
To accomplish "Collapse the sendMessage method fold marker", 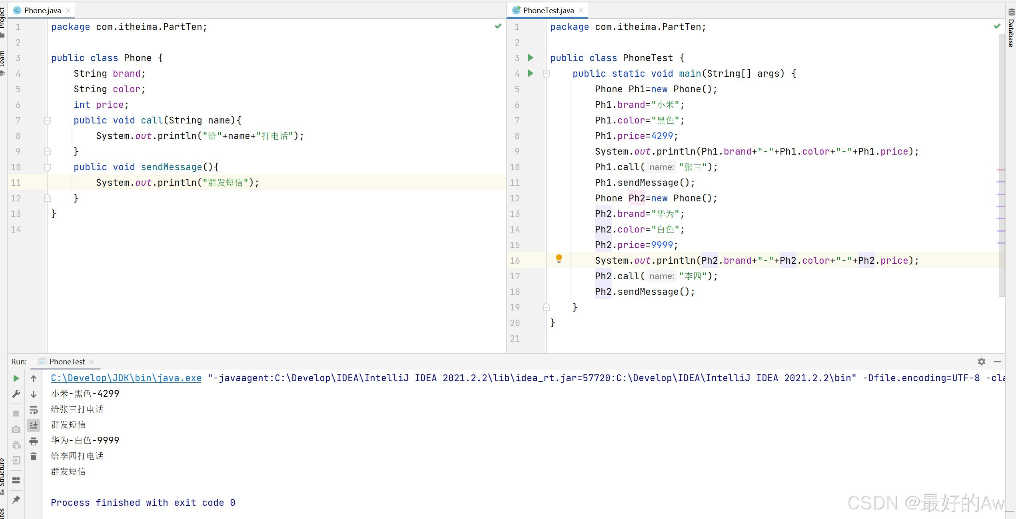I will (47, 167).
